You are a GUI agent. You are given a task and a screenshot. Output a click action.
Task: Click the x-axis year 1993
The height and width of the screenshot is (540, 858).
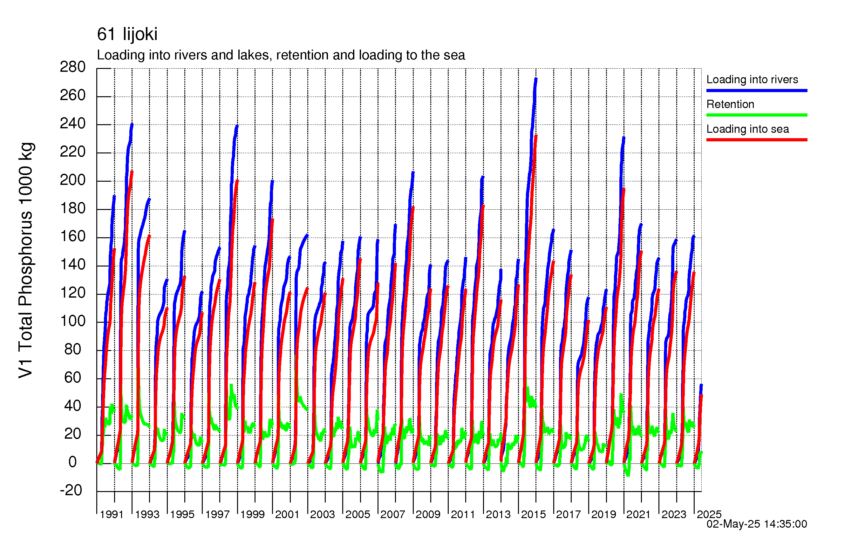coord(147,514)
